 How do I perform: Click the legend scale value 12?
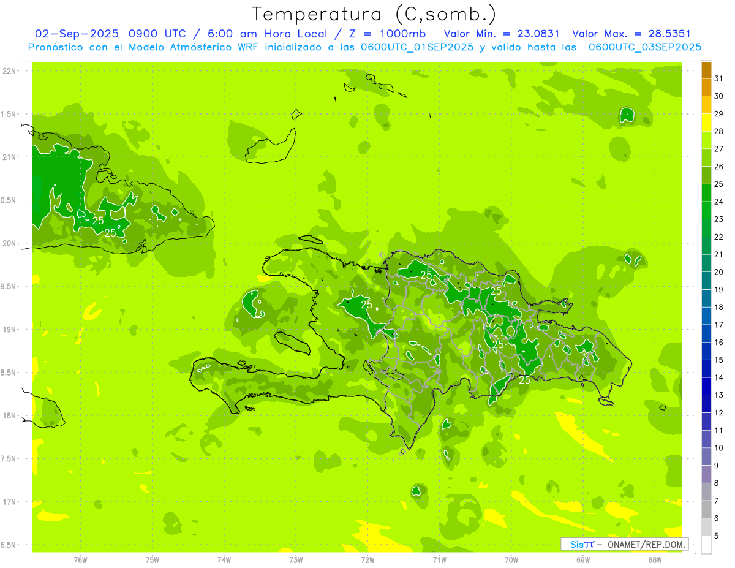coord(719,413)
